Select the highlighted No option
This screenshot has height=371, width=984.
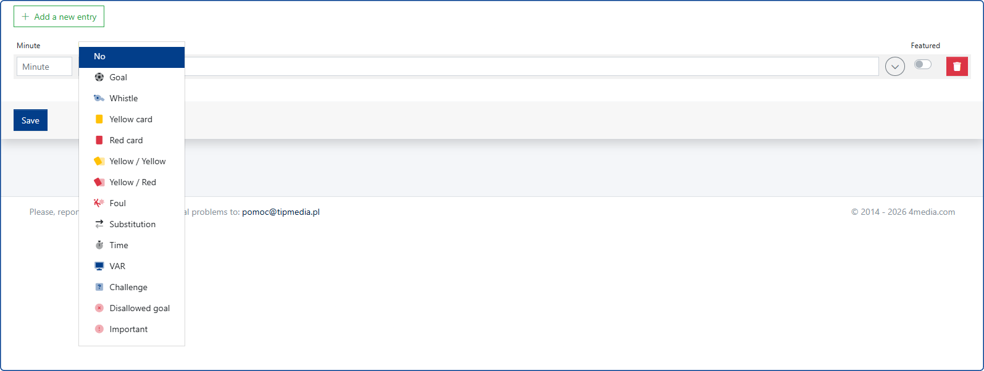click(131, 57)
